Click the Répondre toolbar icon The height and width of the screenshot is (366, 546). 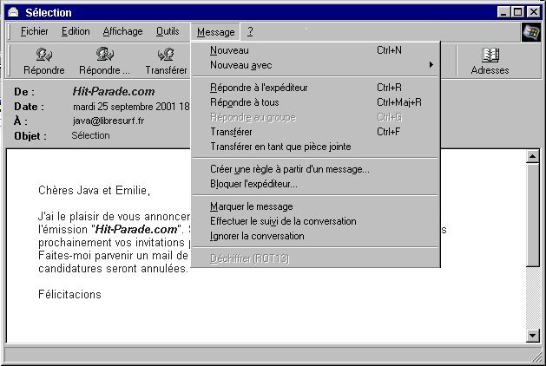click(x=43, y=55)
